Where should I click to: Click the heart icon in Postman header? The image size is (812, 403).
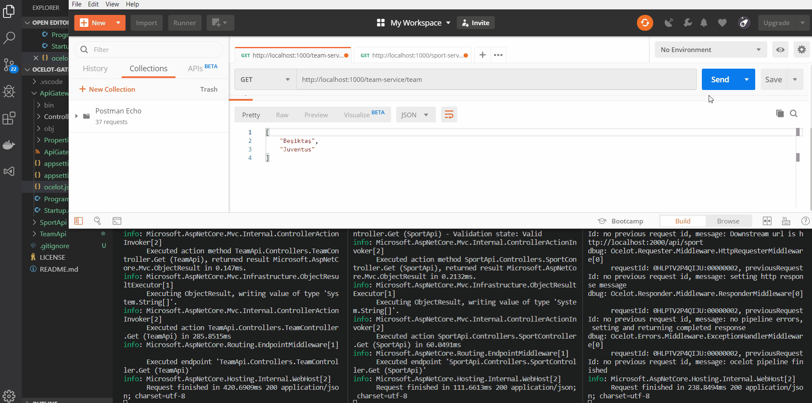(722, 23)
